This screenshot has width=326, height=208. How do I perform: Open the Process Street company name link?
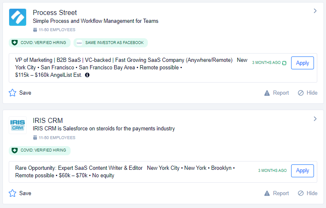click(x=55, y=12)
